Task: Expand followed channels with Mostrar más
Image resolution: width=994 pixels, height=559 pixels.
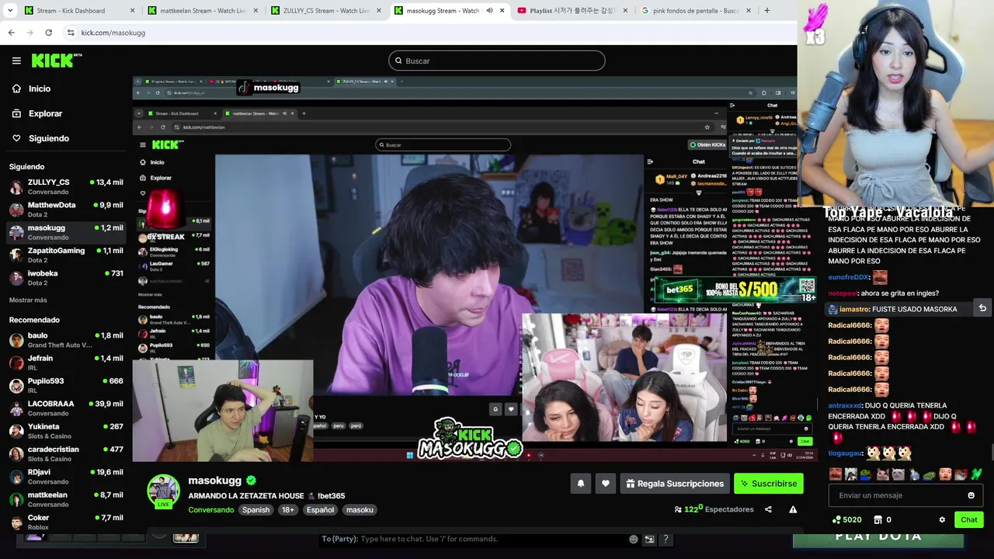Action: pyautogui.click(x=28, y=300)
